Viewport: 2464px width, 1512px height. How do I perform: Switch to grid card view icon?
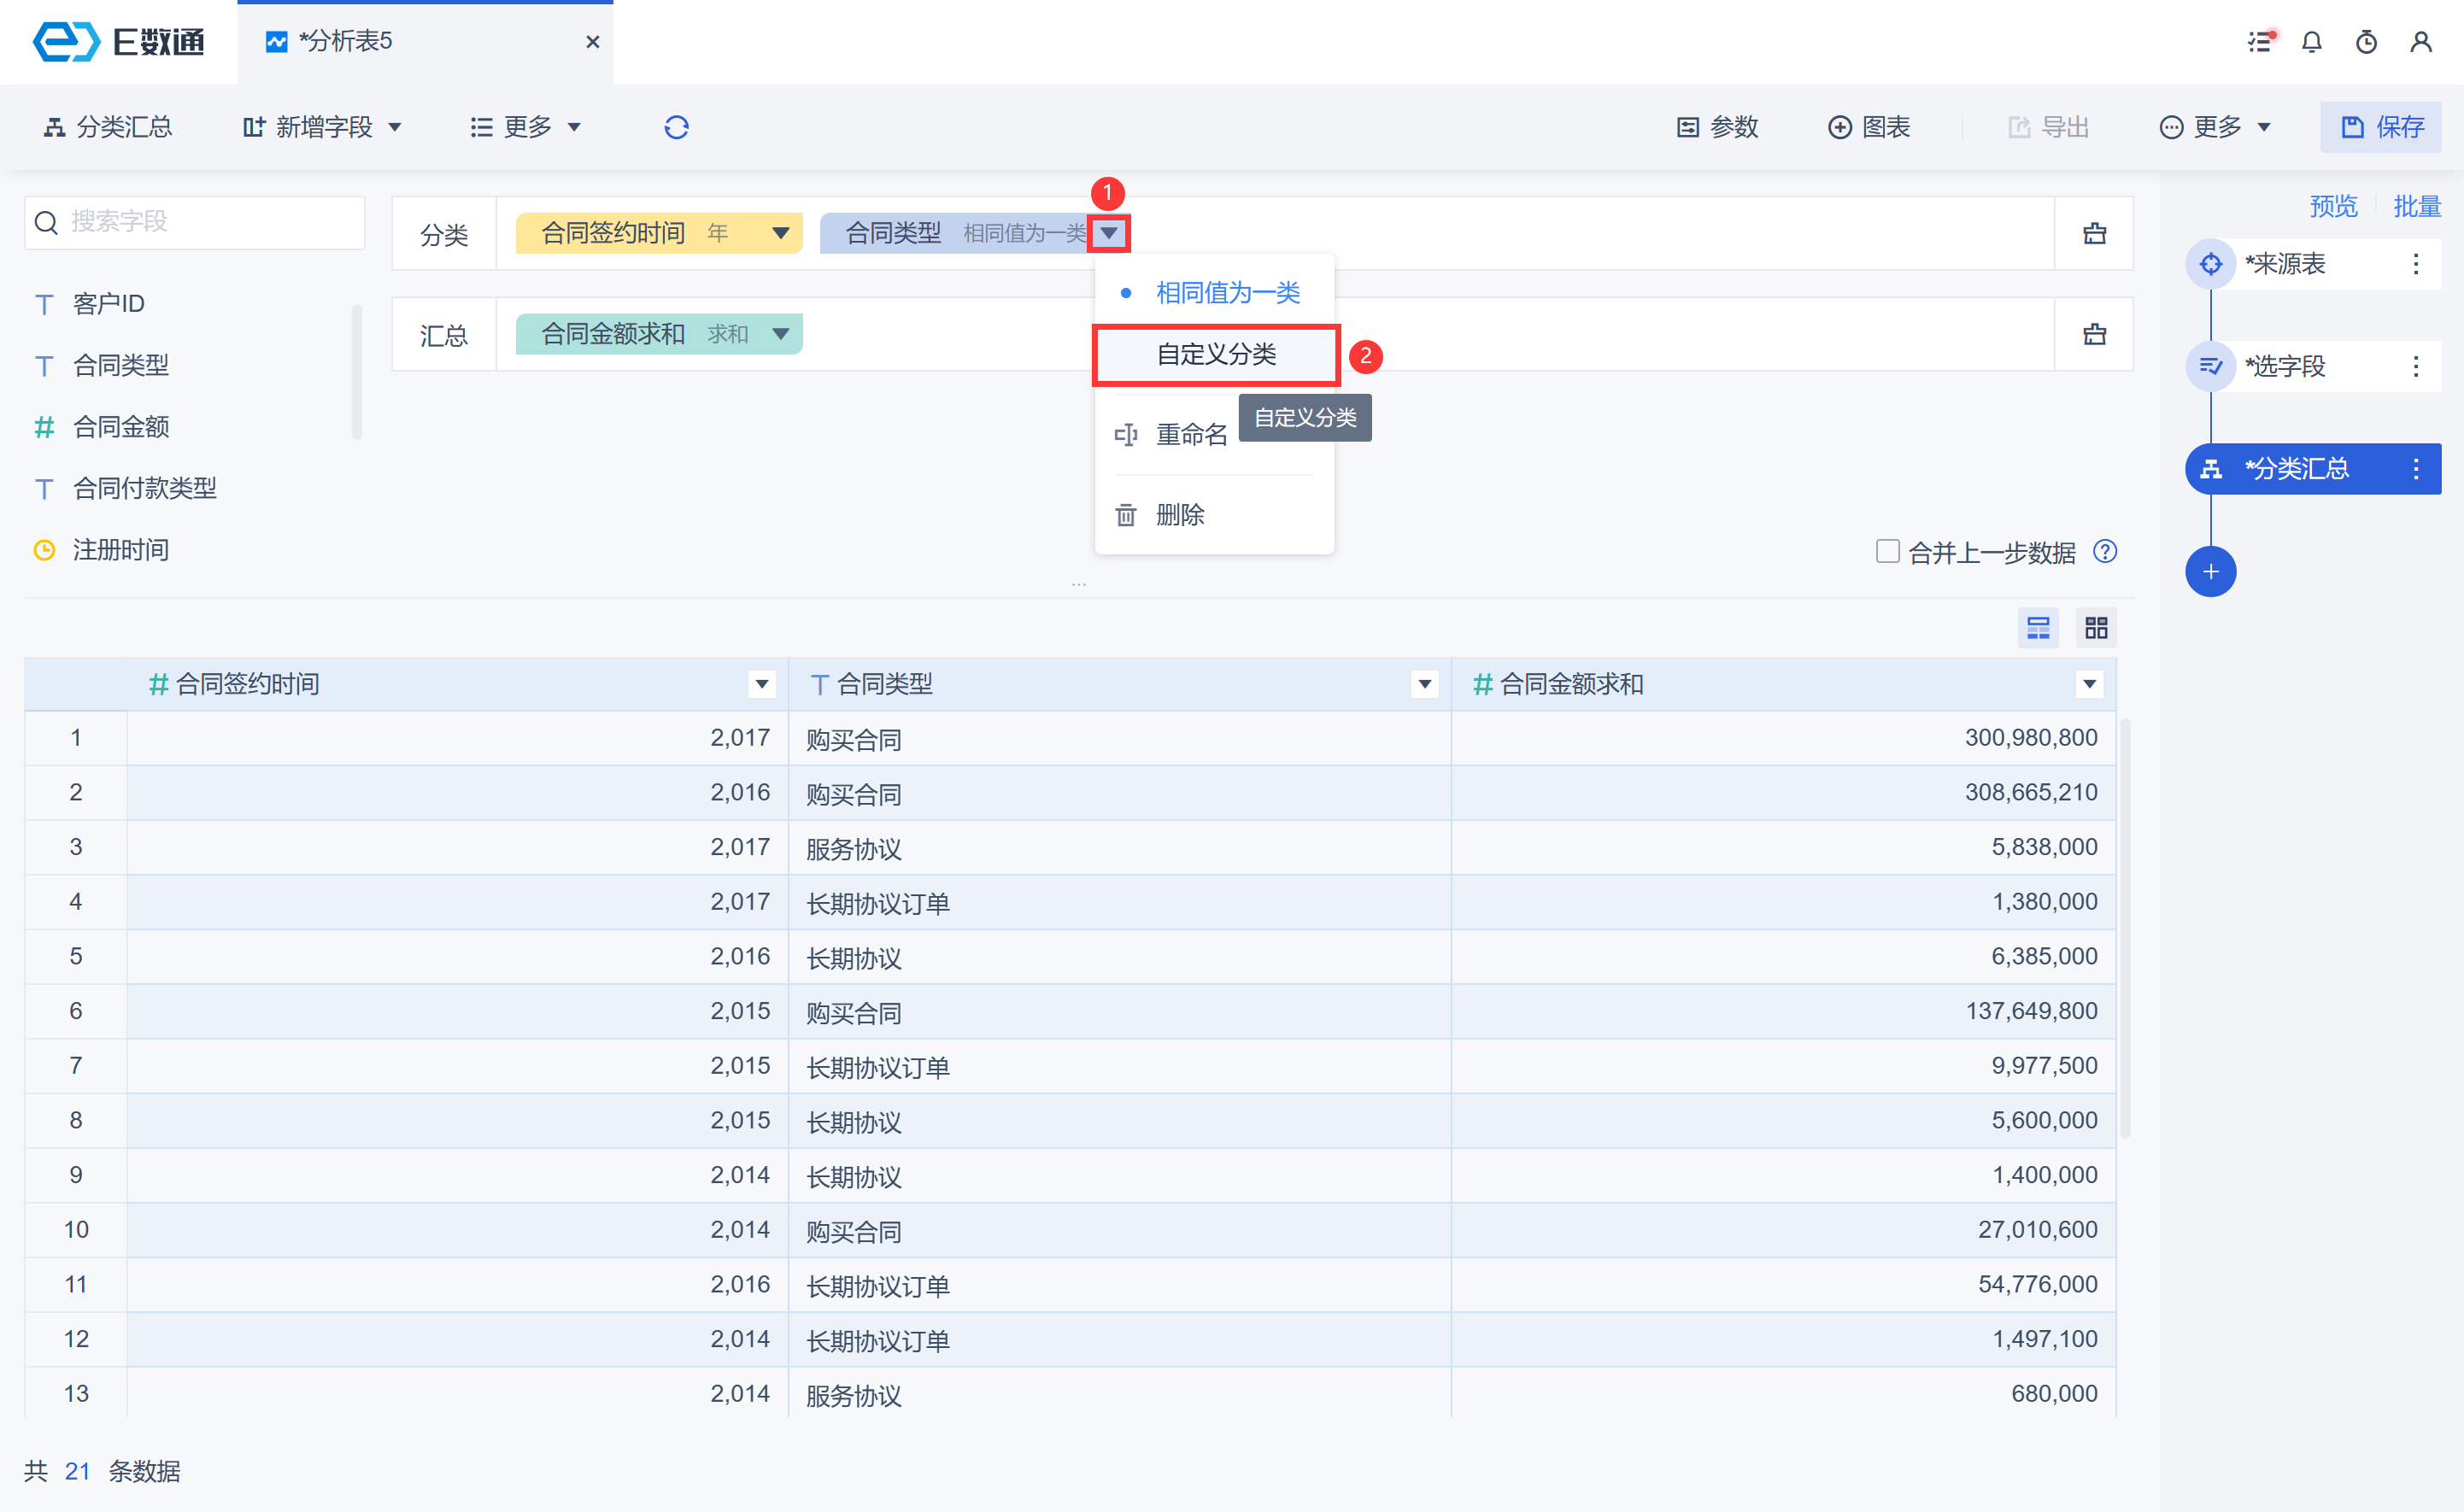coord(2096,628)
